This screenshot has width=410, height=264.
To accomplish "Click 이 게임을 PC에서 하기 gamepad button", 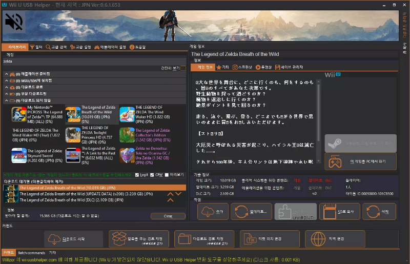I will click(361, 161).
